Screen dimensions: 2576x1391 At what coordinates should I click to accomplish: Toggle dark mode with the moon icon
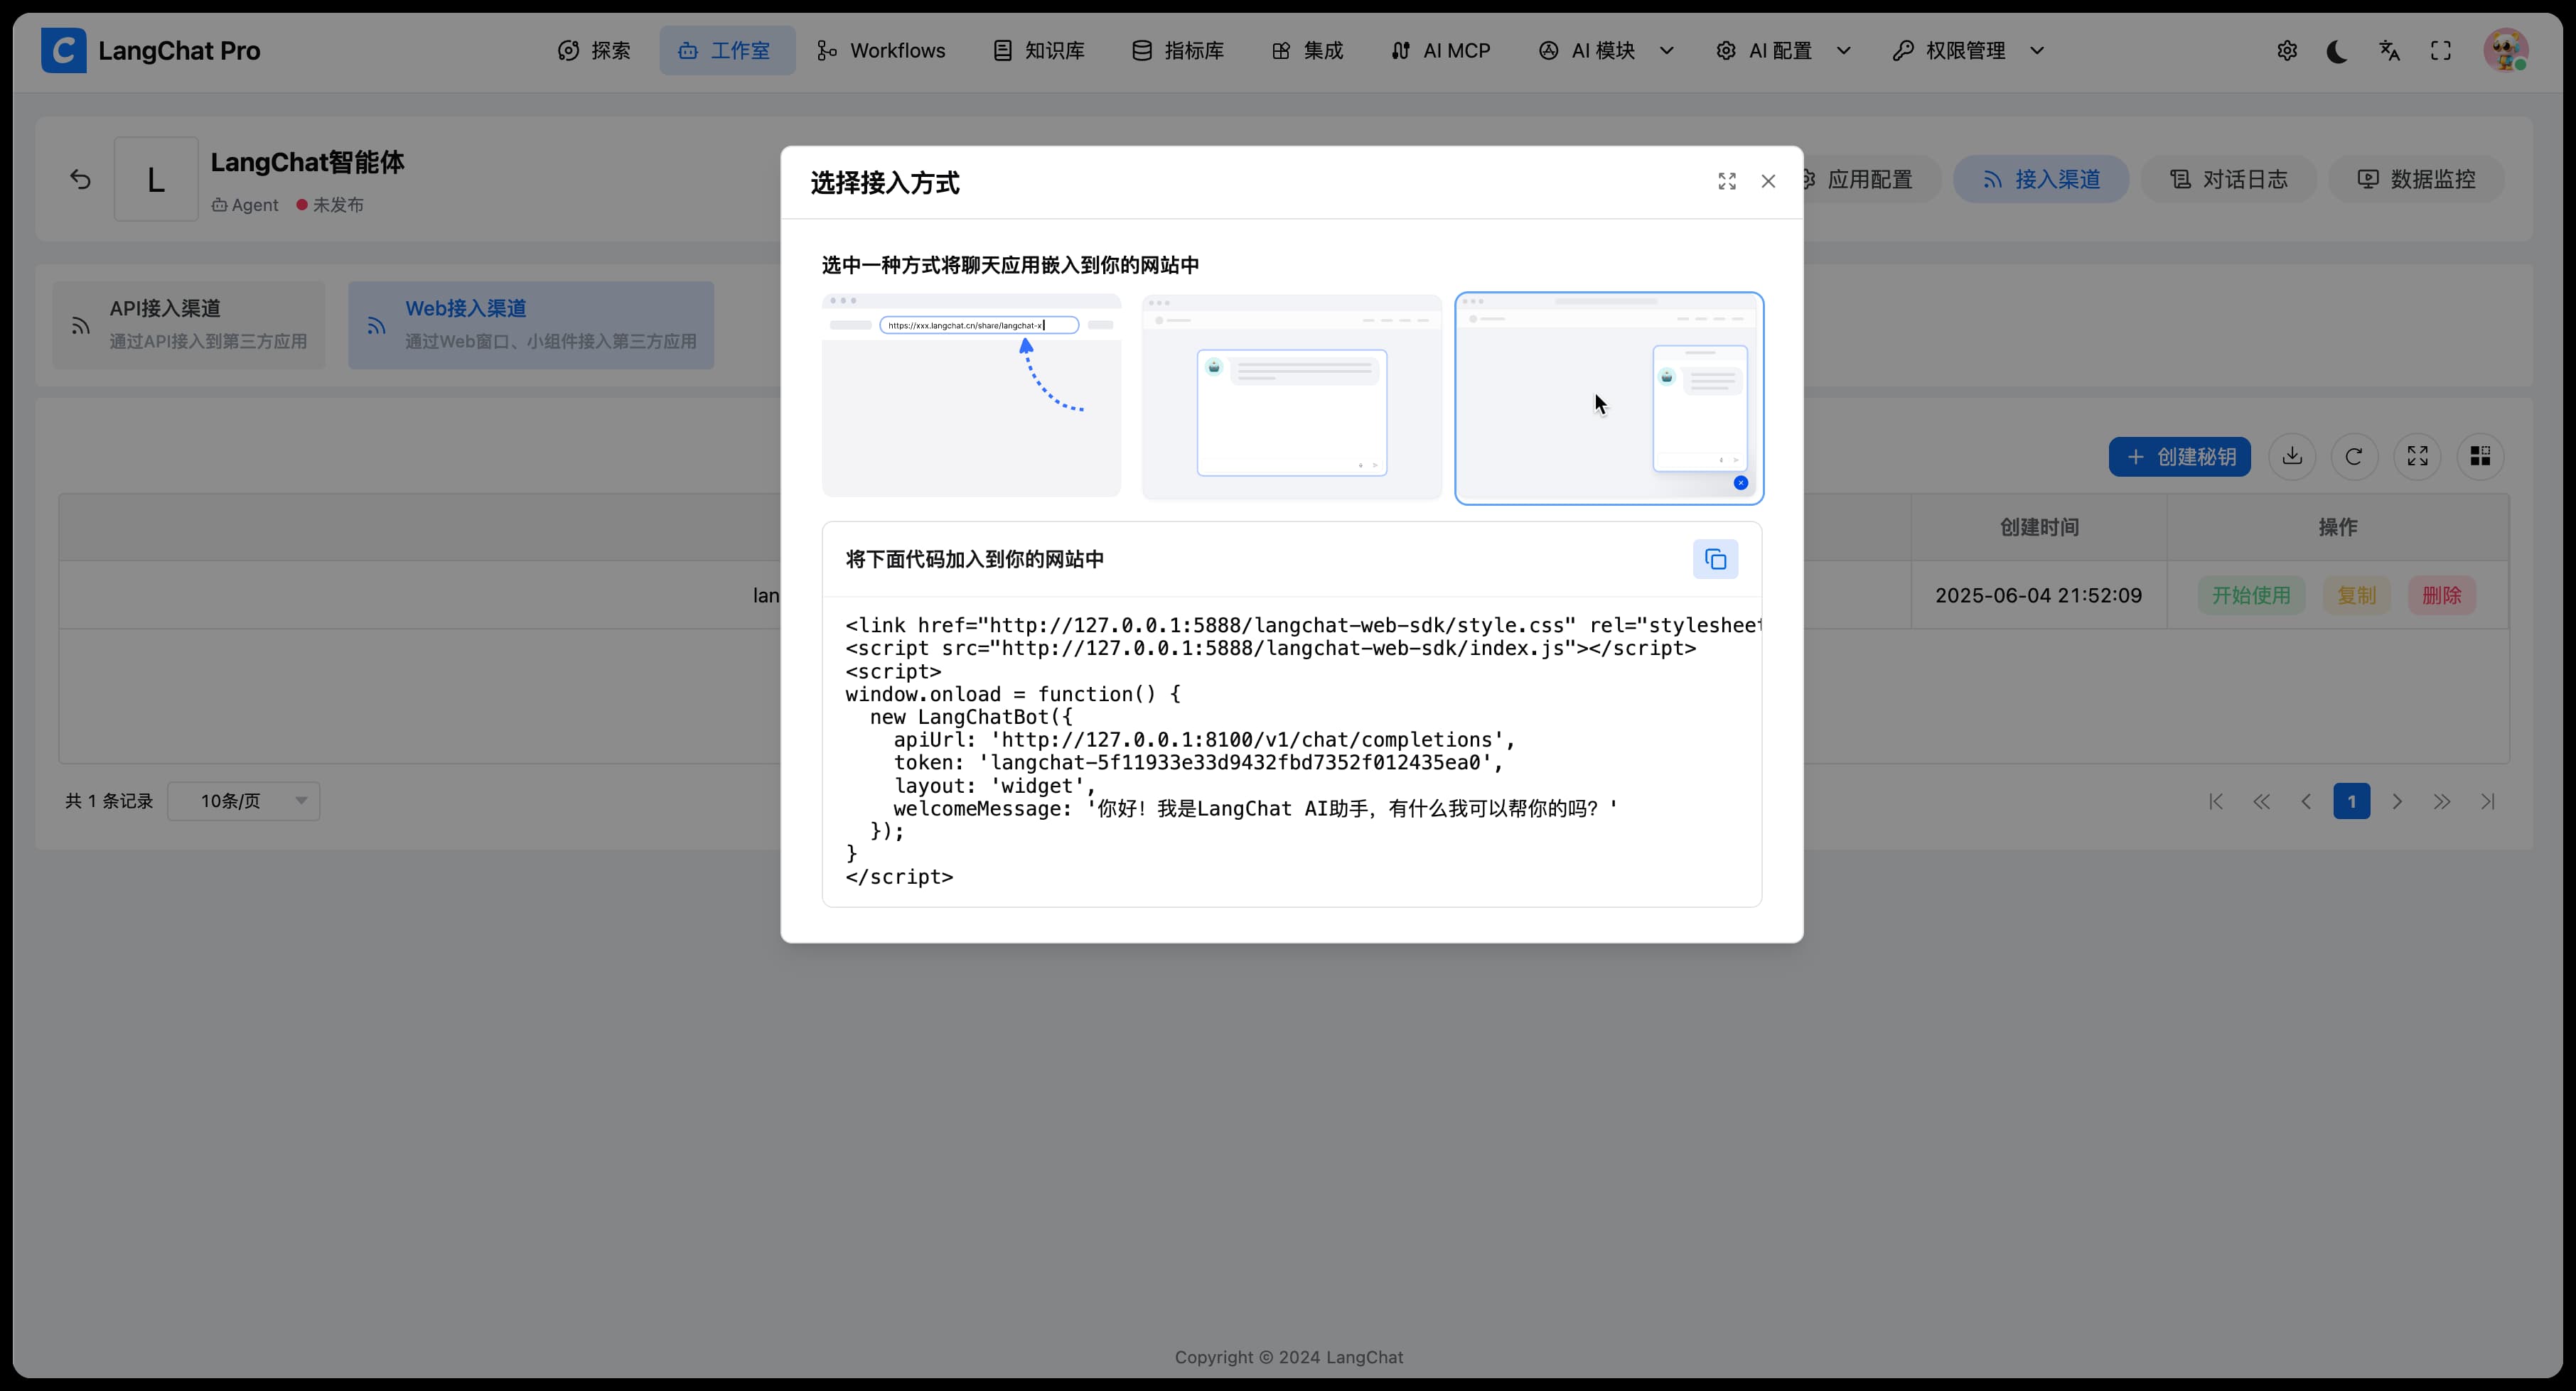coord(2337,50)
